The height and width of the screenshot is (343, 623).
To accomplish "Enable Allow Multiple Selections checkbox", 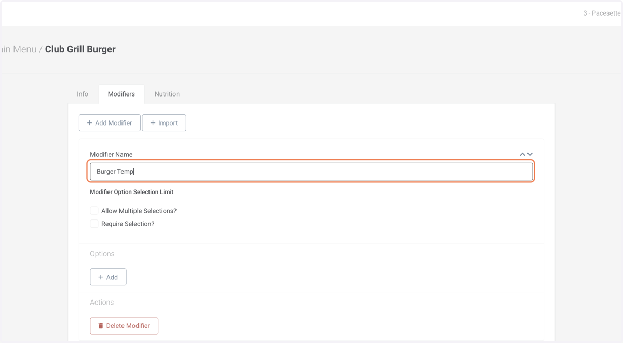I will pos(94,211).
